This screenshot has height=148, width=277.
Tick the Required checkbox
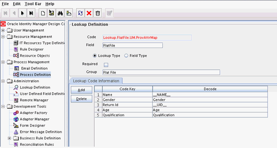click(106, 65)
